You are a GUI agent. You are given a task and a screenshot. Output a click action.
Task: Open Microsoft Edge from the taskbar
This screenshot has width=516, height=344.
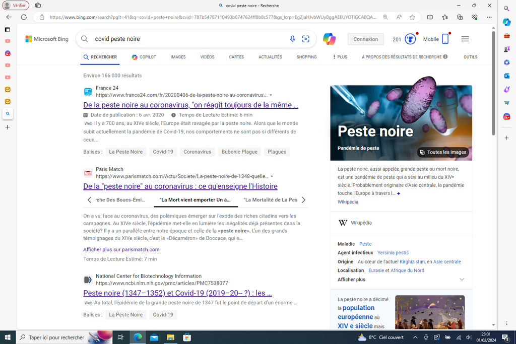pyautogui.click(x=137, y=337)
